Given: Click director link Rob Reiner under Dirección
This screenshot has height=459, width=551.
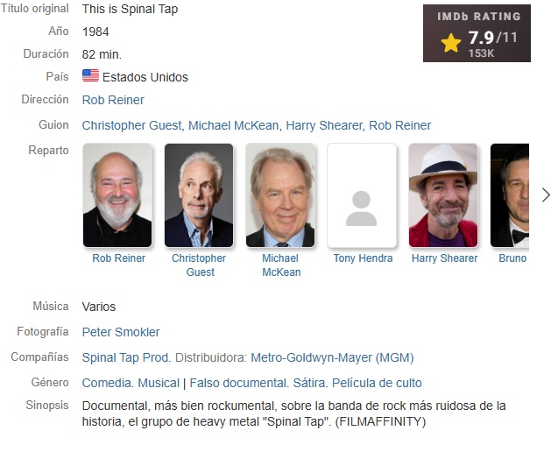Looking at the screenshot, I should 113,100.
